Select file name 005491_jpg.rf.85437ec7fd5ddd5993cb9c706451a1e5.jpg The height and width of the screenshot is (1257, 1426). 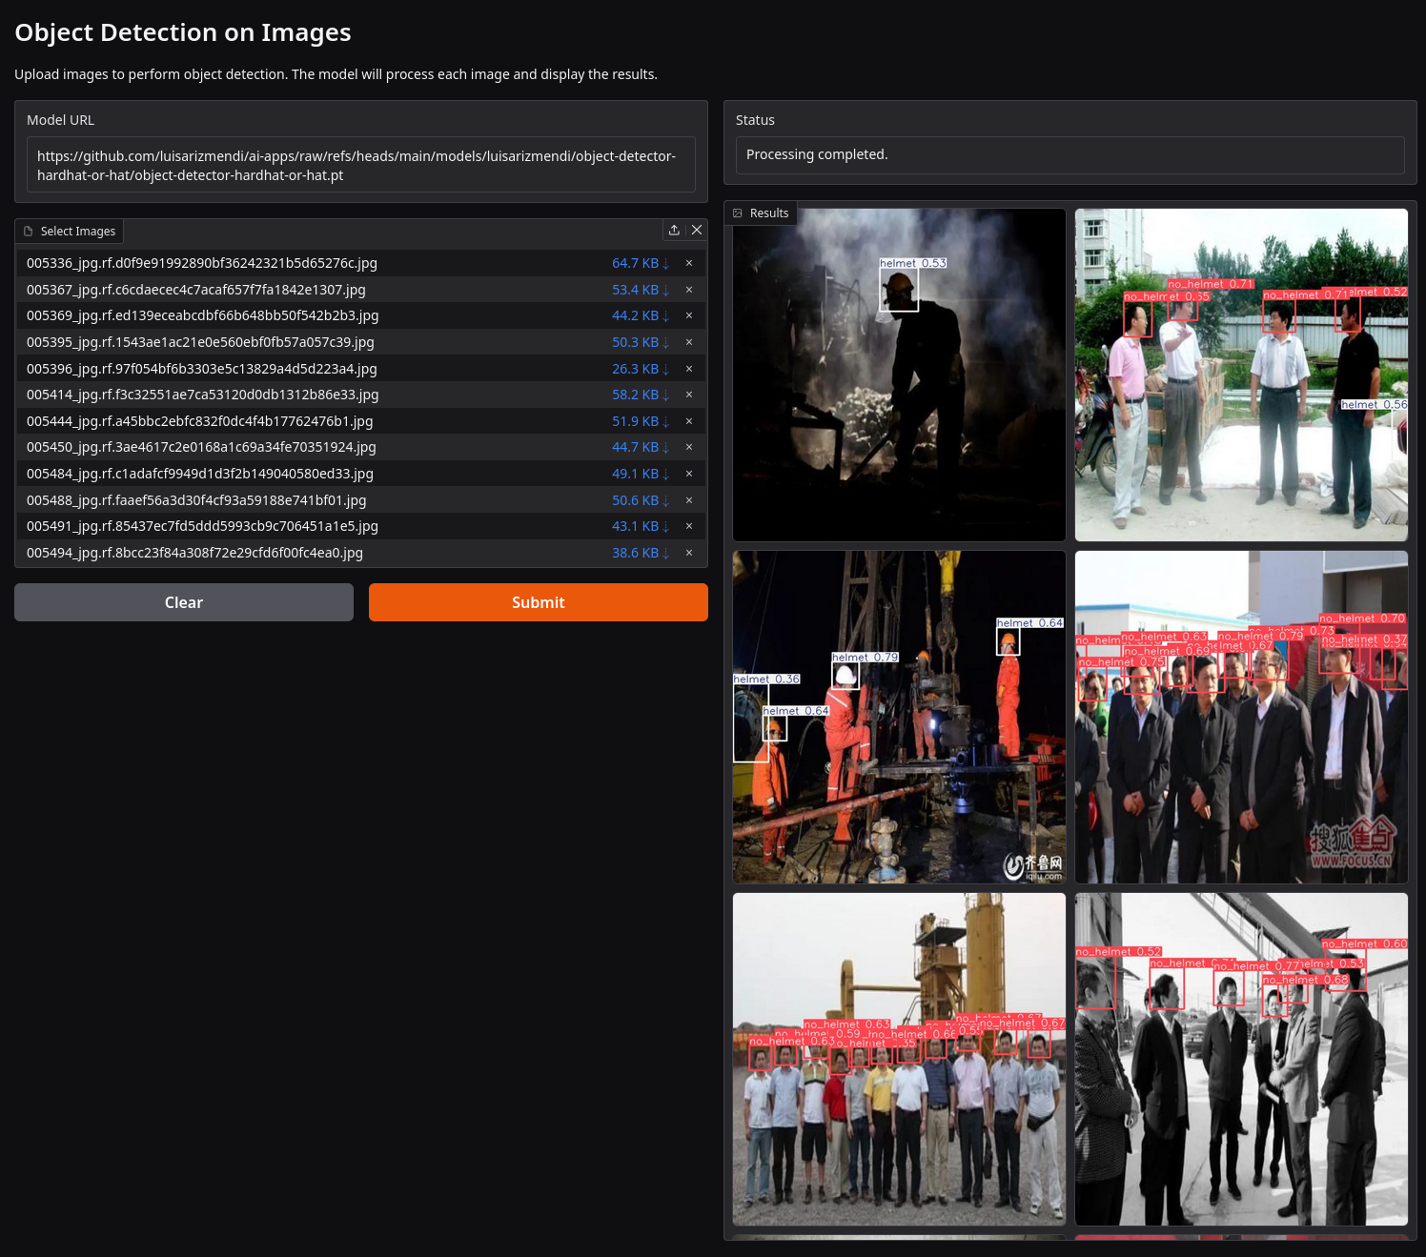(x=203, y=526)
